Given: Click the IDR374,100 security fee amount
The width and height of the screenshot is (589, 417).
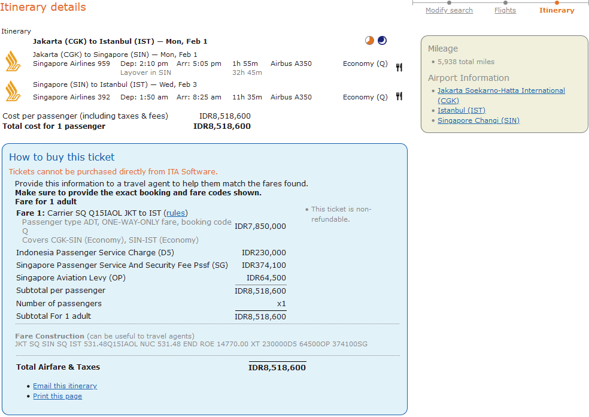Looking at the screenshot, I should (x=264, y=265).
